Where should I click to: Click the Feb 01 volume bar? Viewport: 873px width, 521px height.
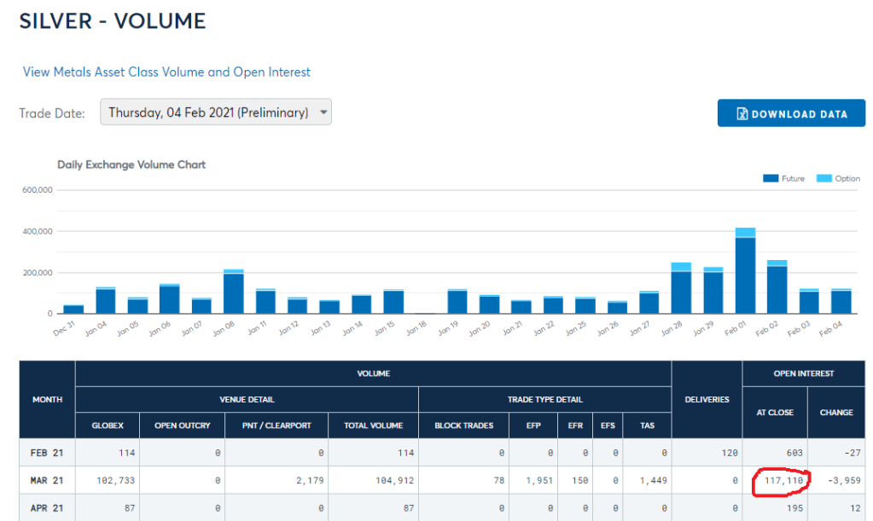pos(745,275)
